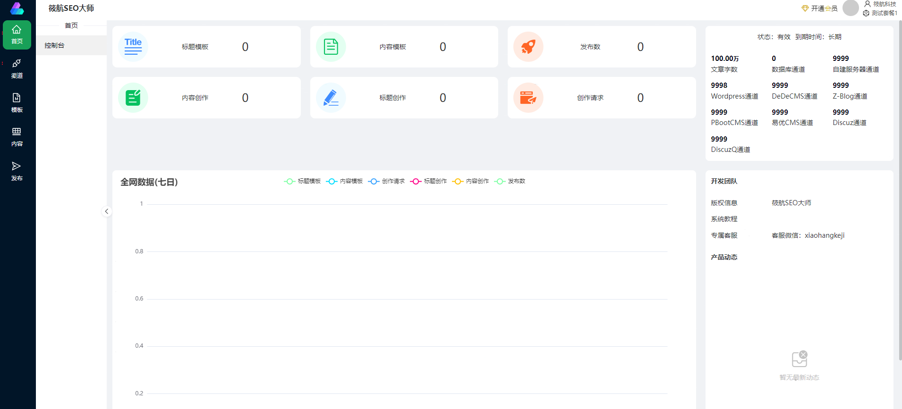Click the Z-Blog通道 quota label
The width and height of the screenshot is (902, 409).
pyautogui.click(x=850, y=96)
